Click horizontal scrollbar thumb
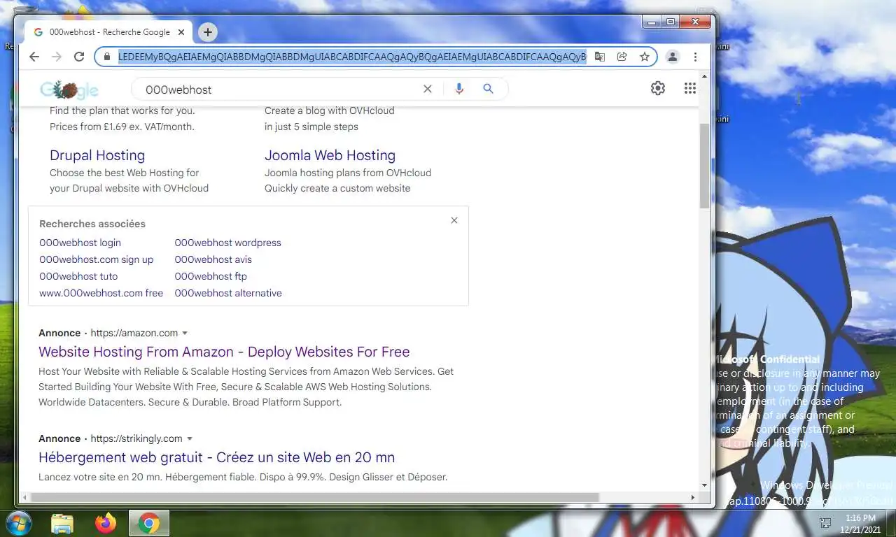The width and height of the screenshot is (896, 537). [x=314, y=498]
